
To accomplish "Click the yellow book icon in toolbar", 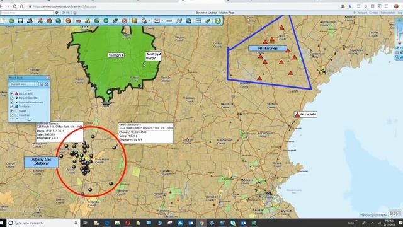I will tap(134, 21).
